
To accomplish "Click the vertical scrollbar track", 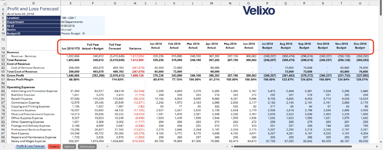I will pyautogui.click(x=380, y=79).
